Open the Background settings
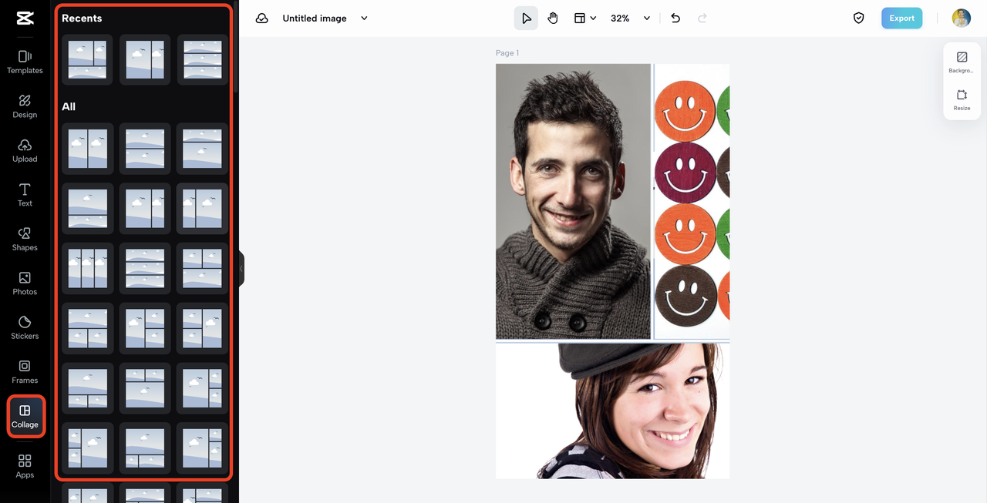The height and width of the screenshot is (503, 987). 962,62
